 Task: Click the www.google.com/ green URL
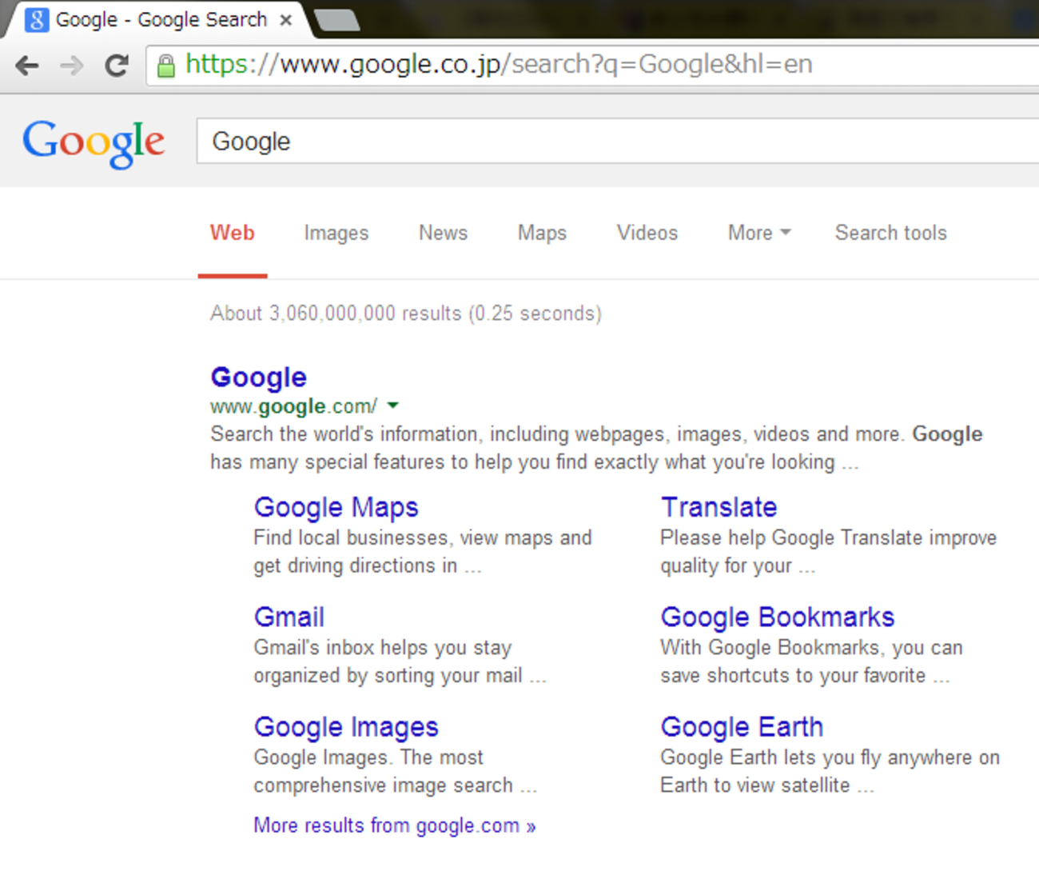[293, 406]
